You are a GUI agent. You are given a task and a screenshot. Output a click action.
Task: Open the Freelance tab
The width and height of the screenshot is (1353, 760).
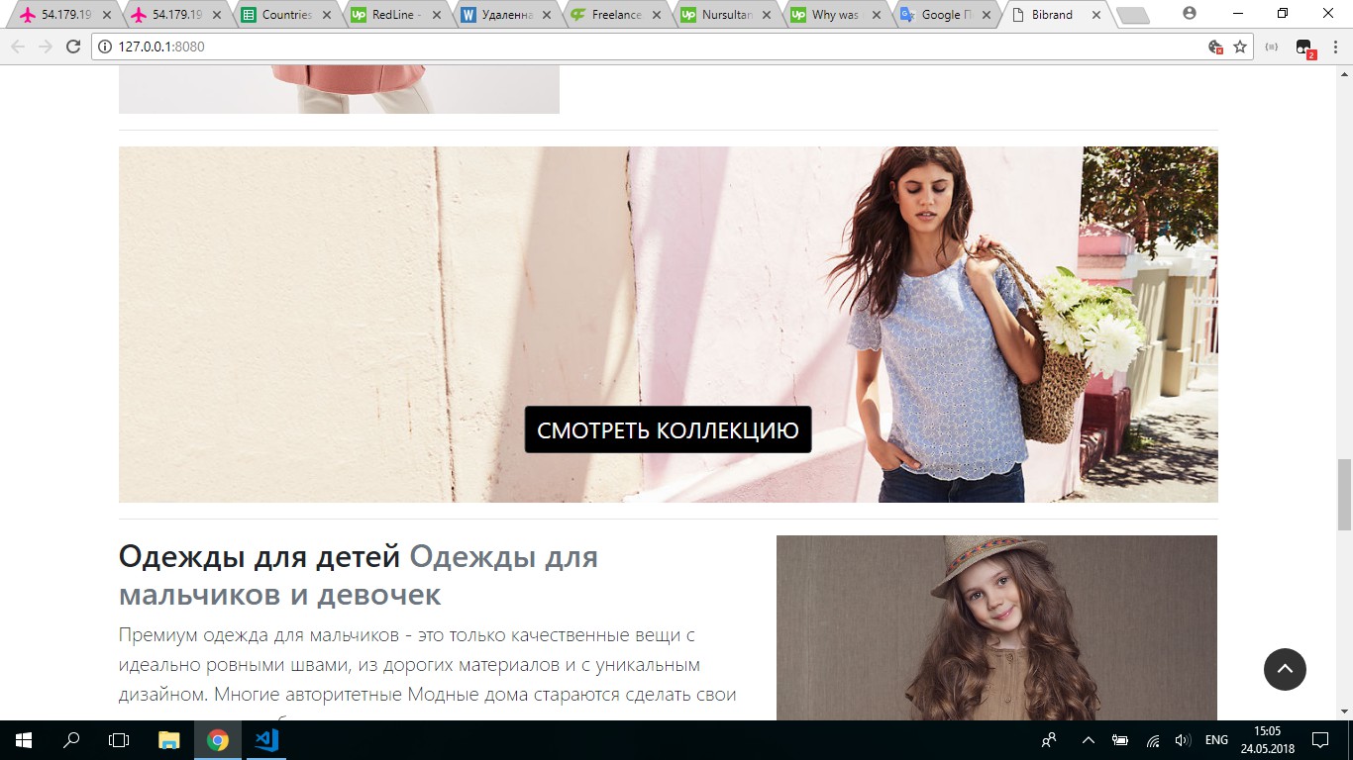(x=616, y=15)
